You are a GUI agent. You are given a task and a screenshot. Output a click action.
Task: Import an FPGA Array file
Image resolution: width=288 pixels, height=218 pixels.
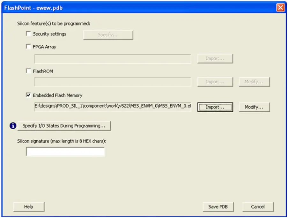(215, 58)
